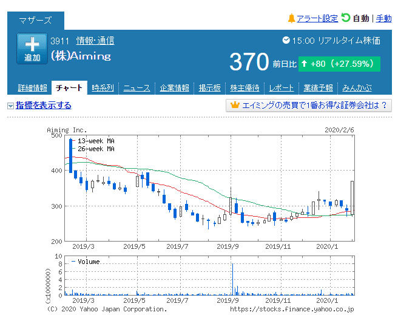This screenshot has width=398, height=315.
Task: Click the green up arrow in price change
Action: (x=304, y=64)
